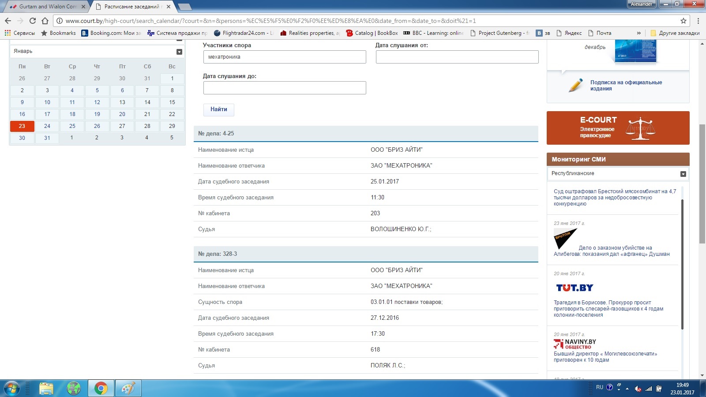Open the Подписка на официальные издания link
Viewport: 706px width, 397px height.
(626, 86)
